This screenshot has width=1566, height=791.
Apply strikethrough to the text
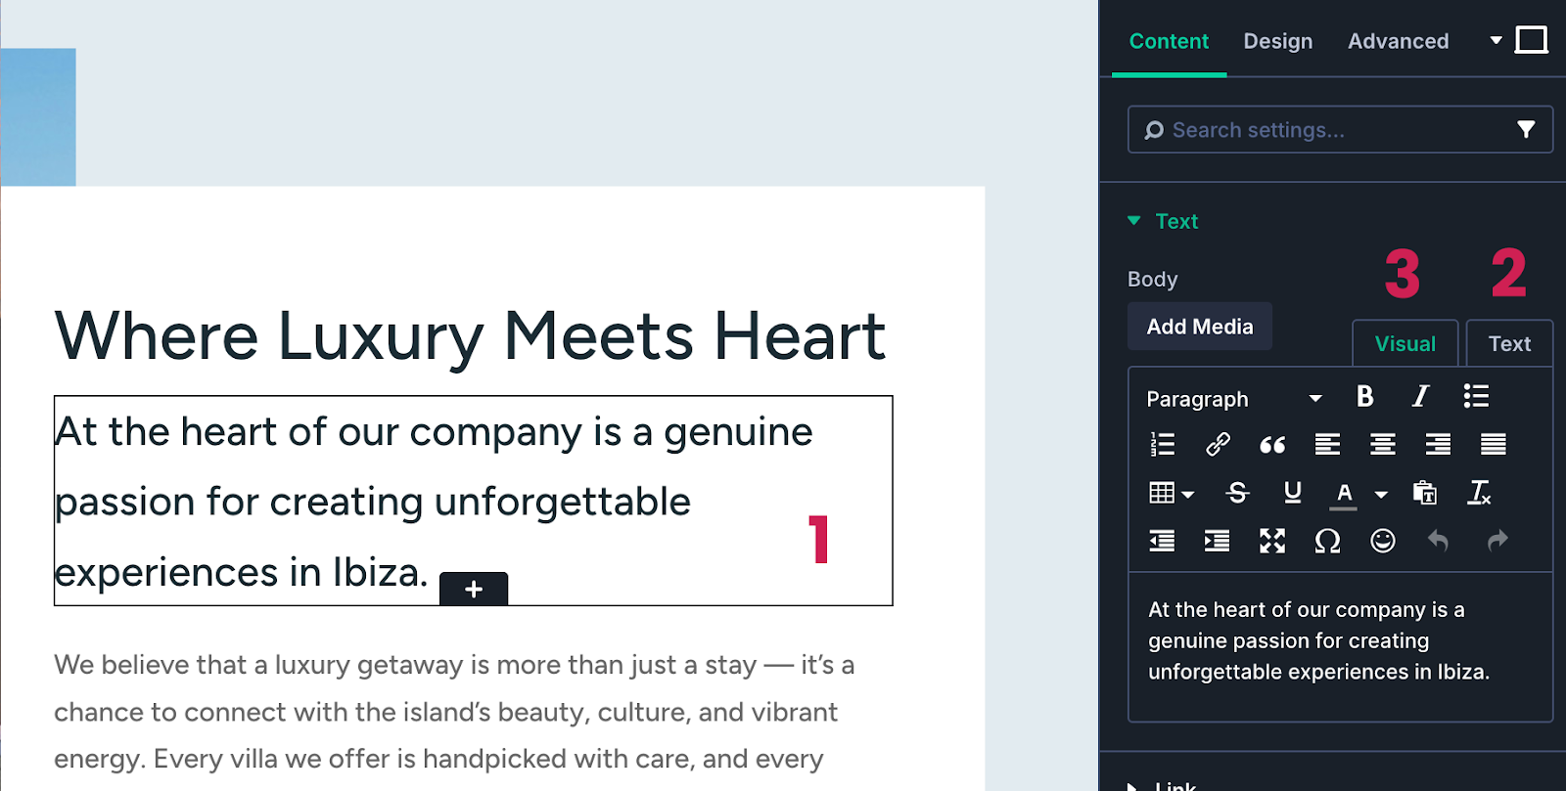[x=1237, y=493]
